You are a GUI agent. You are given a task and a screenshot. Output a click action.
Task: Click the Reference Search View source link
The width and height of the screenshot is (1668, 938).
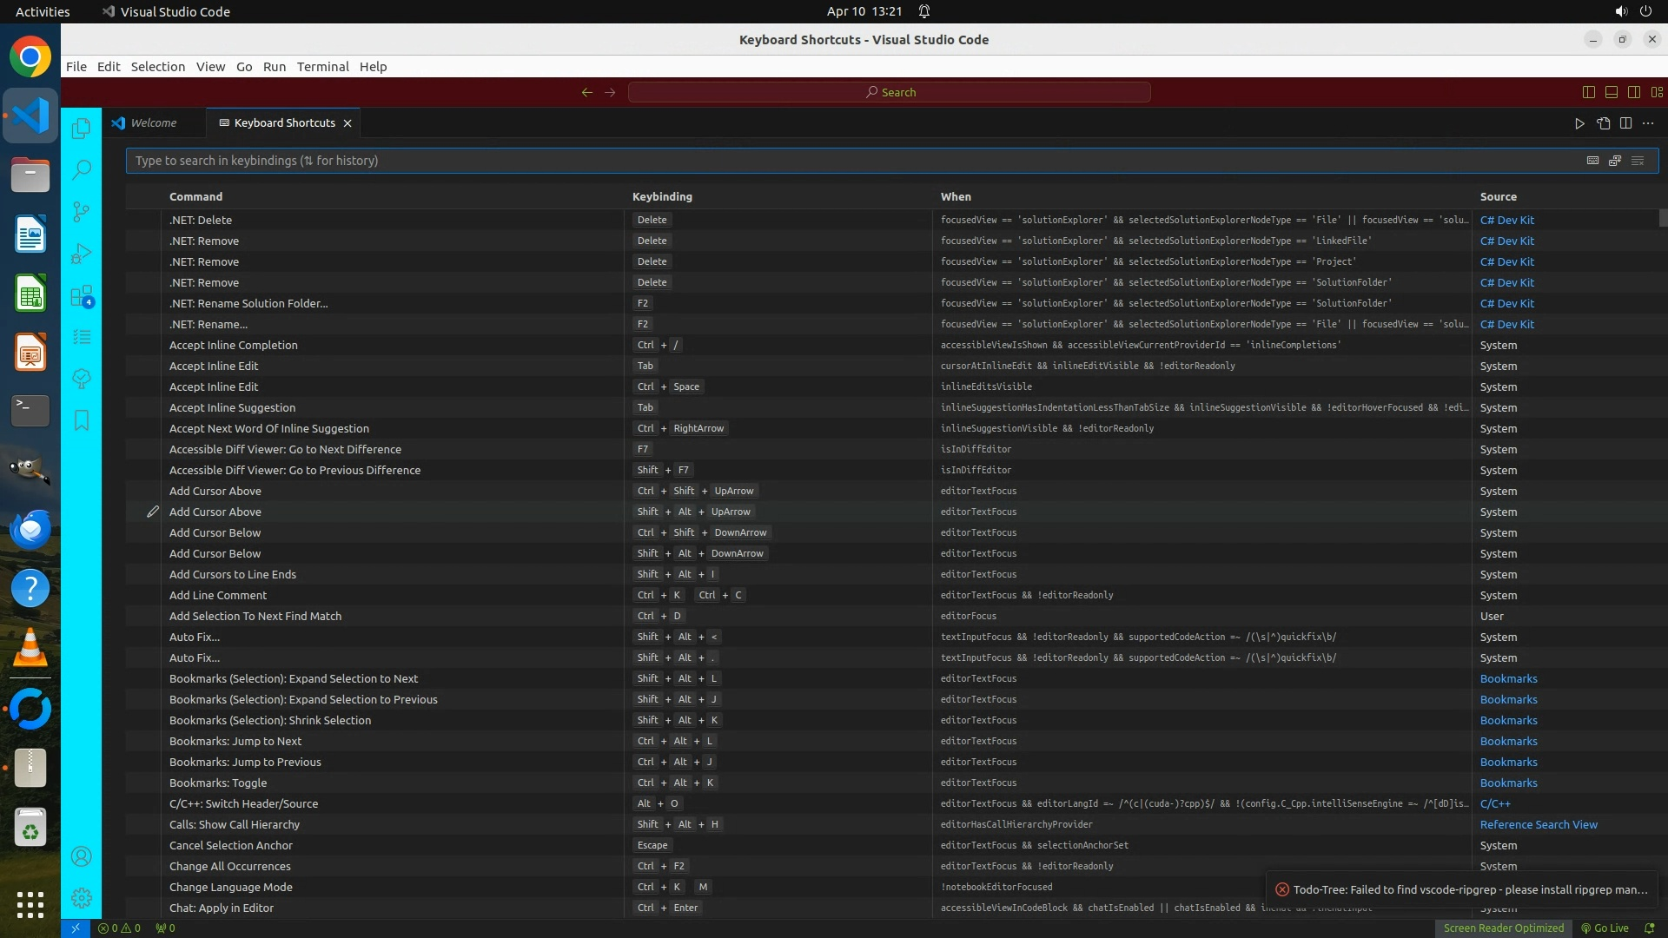point(1538,824)
